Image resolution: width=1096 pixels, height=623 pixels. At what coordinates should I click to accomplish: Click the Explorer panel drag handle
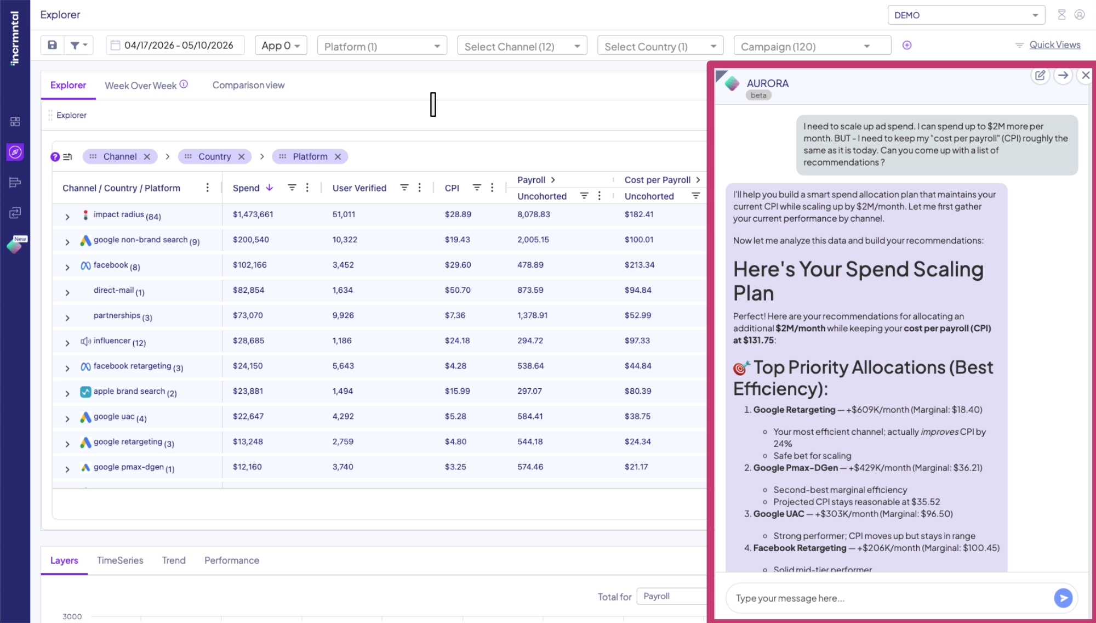point(50,115)
